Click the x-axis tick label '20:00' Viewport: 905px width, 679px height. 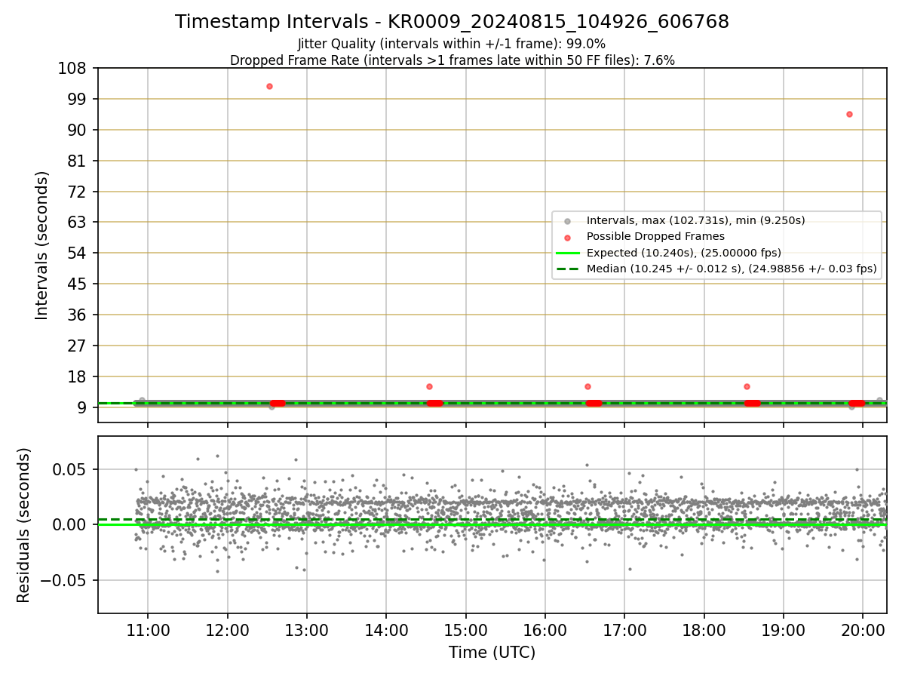pos(863,631)
